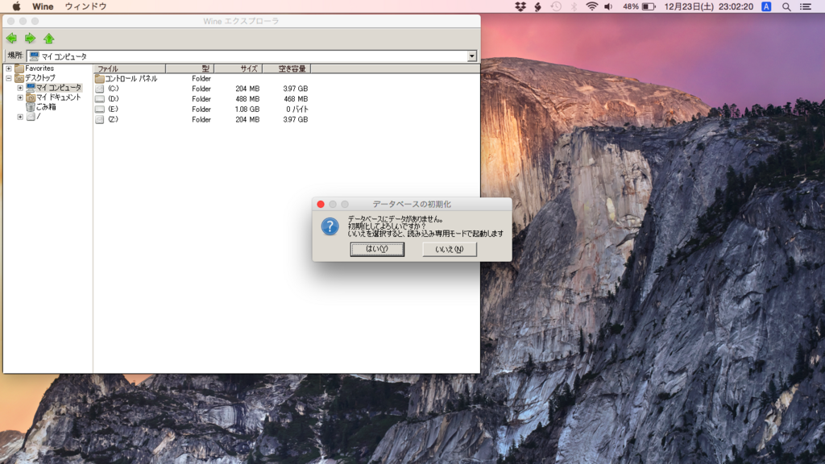Select the (C:) drive icon
The width and height of the screenshot is (825, 464).
99,89
